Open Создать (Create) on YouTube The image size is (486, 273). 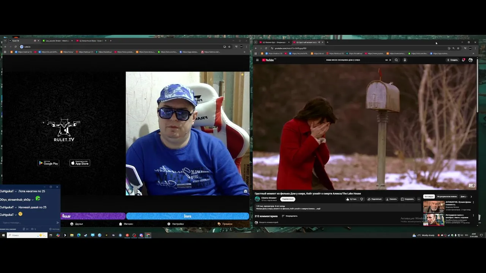(452, 60)
